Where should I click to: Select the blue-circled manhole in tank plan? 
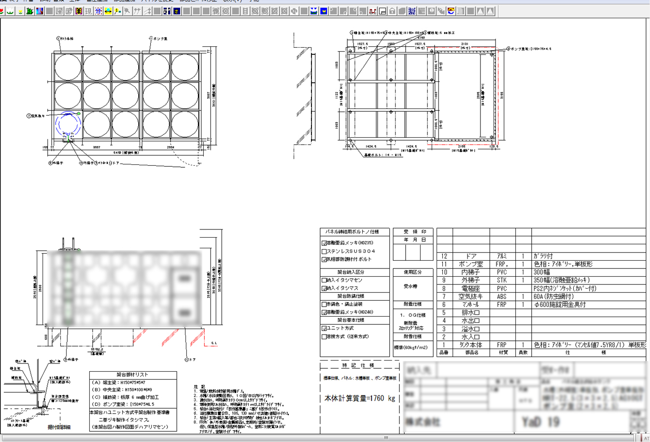click(x=67, y=124)
